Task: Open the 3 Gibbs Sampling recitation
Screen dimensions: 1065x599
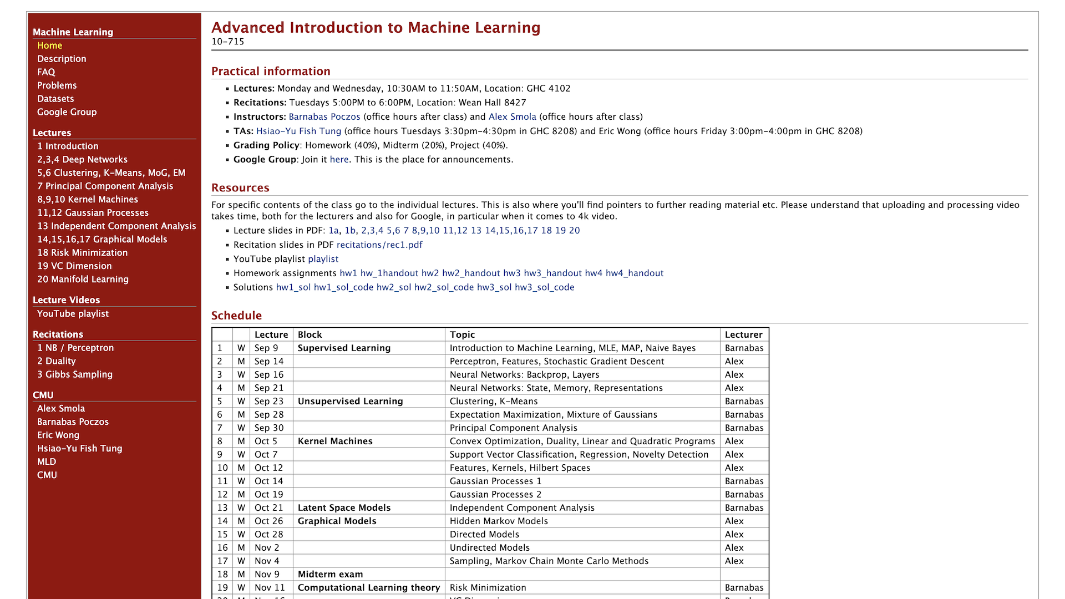Action: point(75,374)
